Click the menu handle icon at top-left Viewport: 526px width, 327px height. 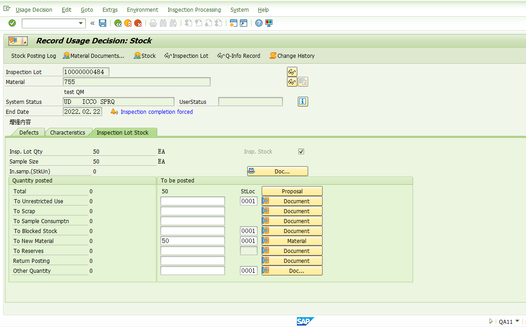[7, 9]
